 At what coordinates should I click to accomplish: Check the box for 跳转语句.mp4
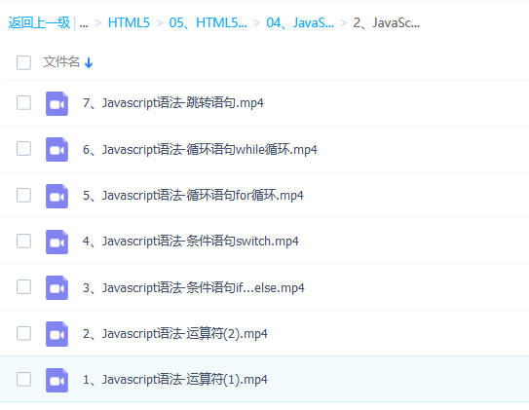tap(23, 102)
